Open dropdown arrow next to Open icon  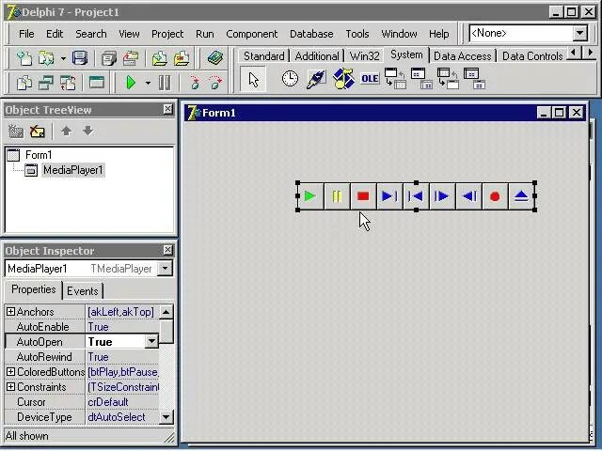point(63,58)
